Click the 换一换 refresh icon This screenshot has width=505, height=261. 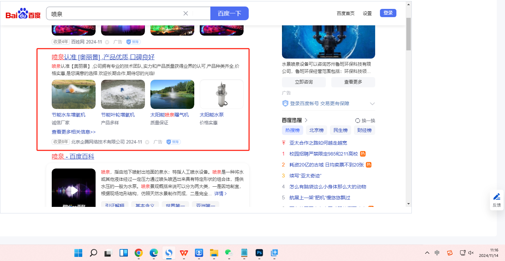click(358, 120)
